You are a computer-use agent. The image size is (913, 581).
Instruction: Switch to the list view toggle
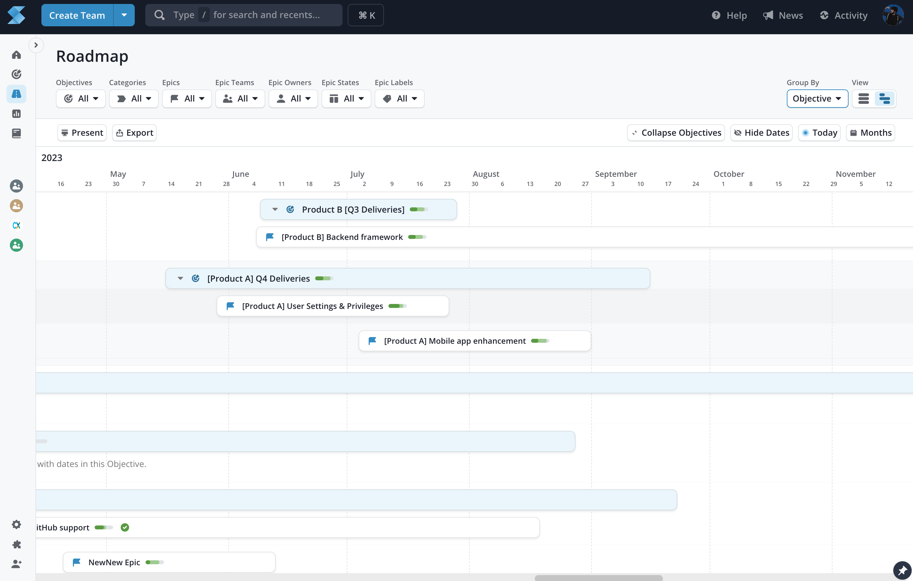point(864,99)
